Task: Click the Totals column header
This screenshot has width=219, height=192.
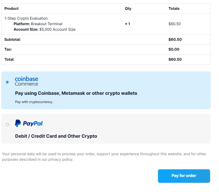Action: click(x=174, y=9)
